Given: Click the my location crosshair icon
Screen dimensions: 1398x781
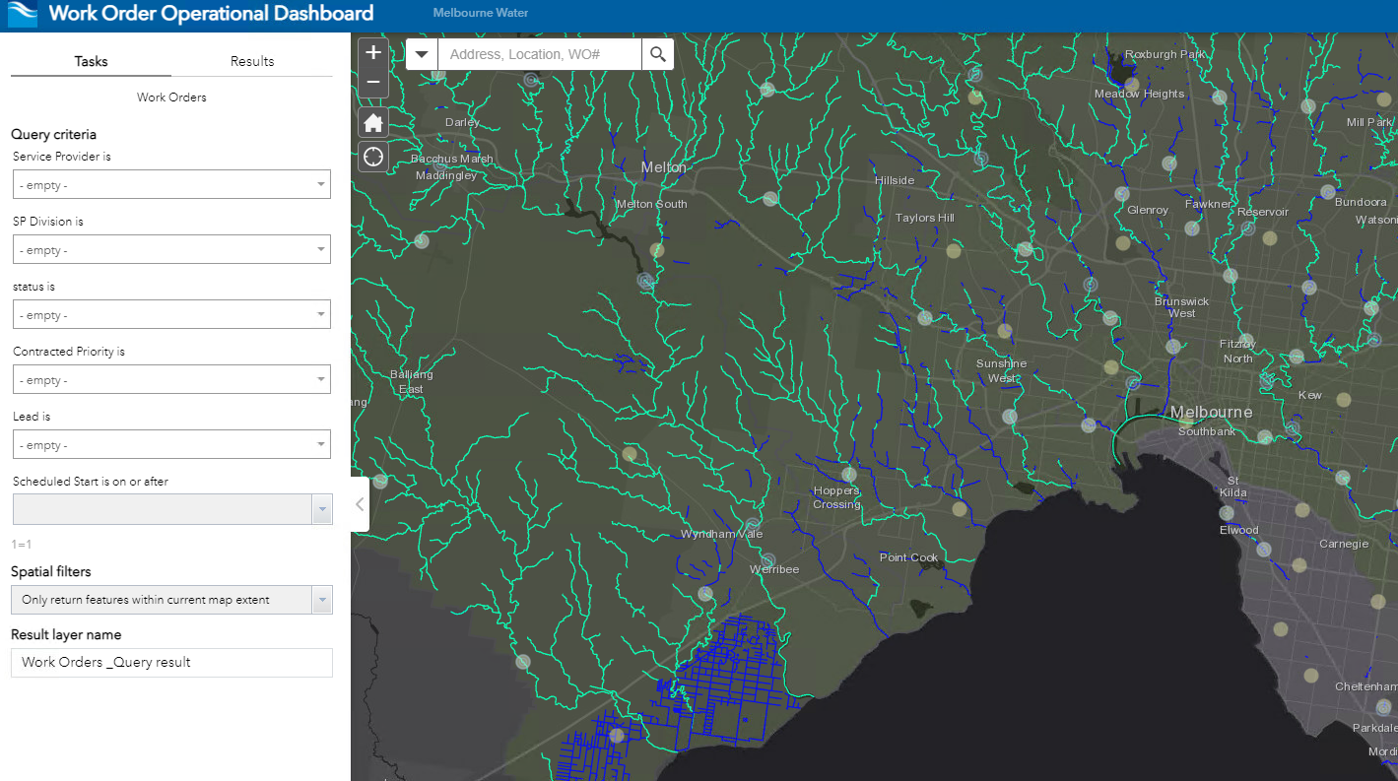Looking at the screenshot, I should 372,156.
